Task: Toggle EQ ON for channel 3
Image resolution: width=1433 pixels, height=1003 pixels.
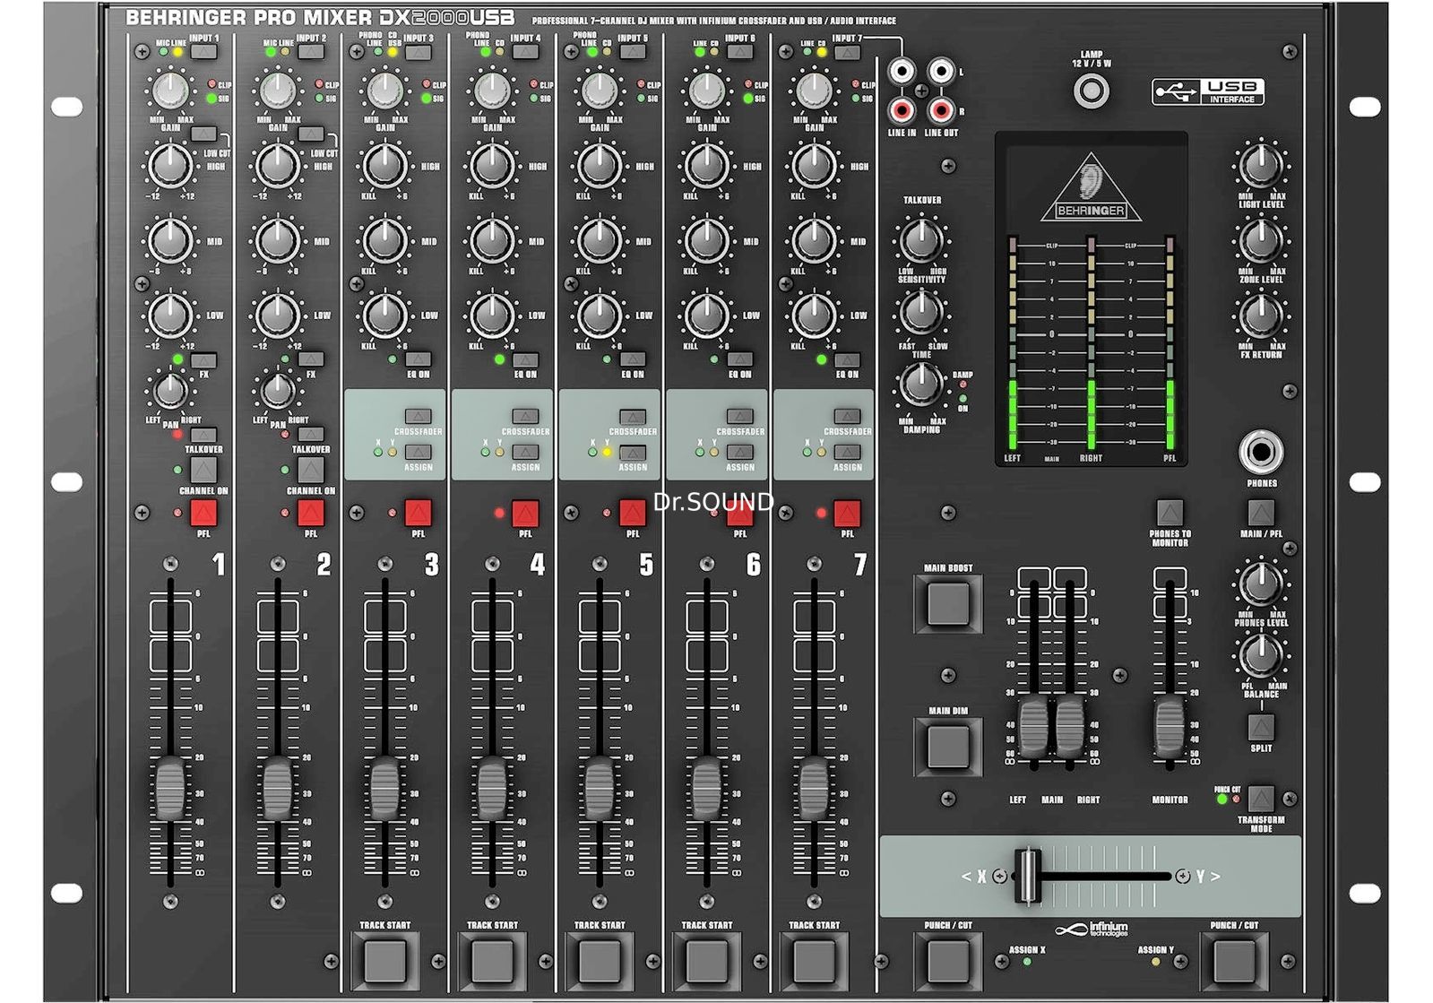Action: 418,360
